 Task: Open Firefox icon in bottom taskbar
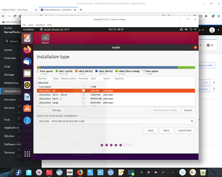click(x=80, y=172)
